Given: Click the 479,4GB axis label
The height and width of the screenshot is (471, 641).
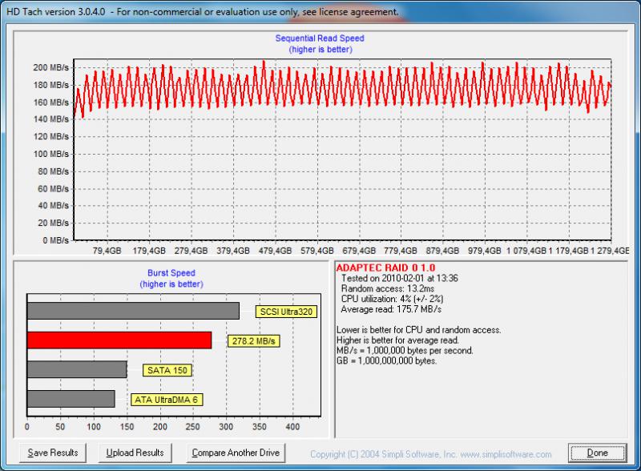Looking at the screenshot, I should [275, 251].
